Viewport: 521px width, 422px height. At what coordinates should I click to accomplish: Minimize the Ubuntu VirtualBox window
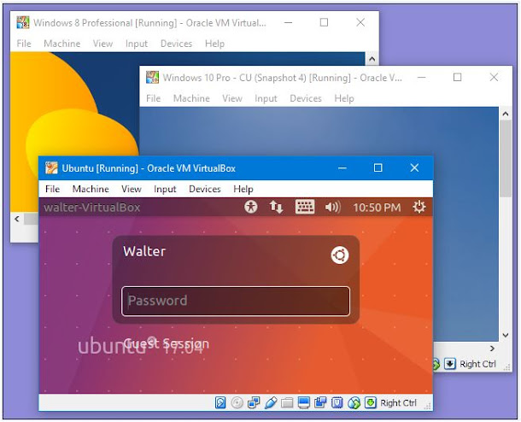click(342, 168)
